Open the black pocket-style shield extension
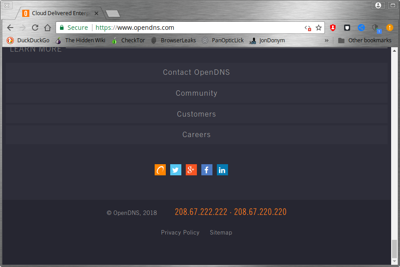The image size is (400, 267). click(x=347, y=28)
